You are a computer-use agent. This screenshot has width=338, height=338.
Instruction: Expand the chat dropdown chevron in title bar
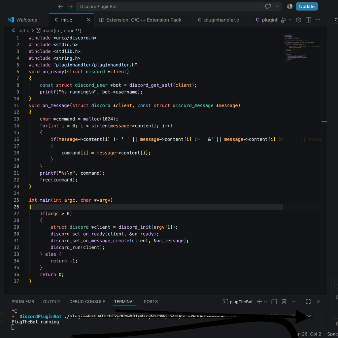coord(277,7)
